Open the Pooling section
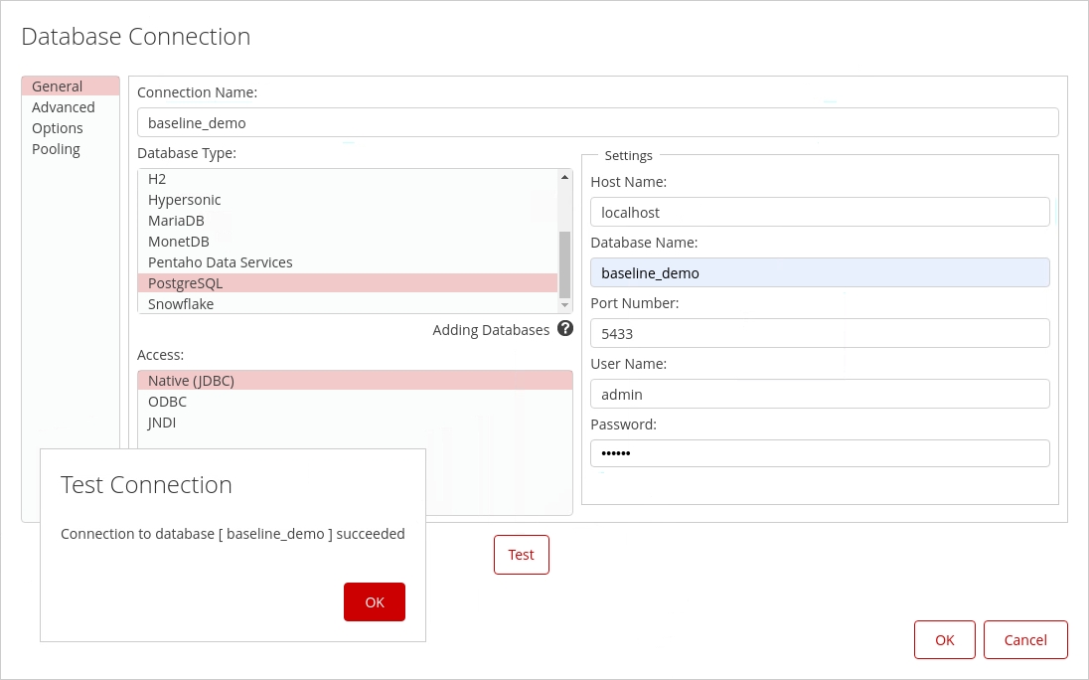Image resolution: width=1089 pixels, height=680 pixels. (56, 149)
